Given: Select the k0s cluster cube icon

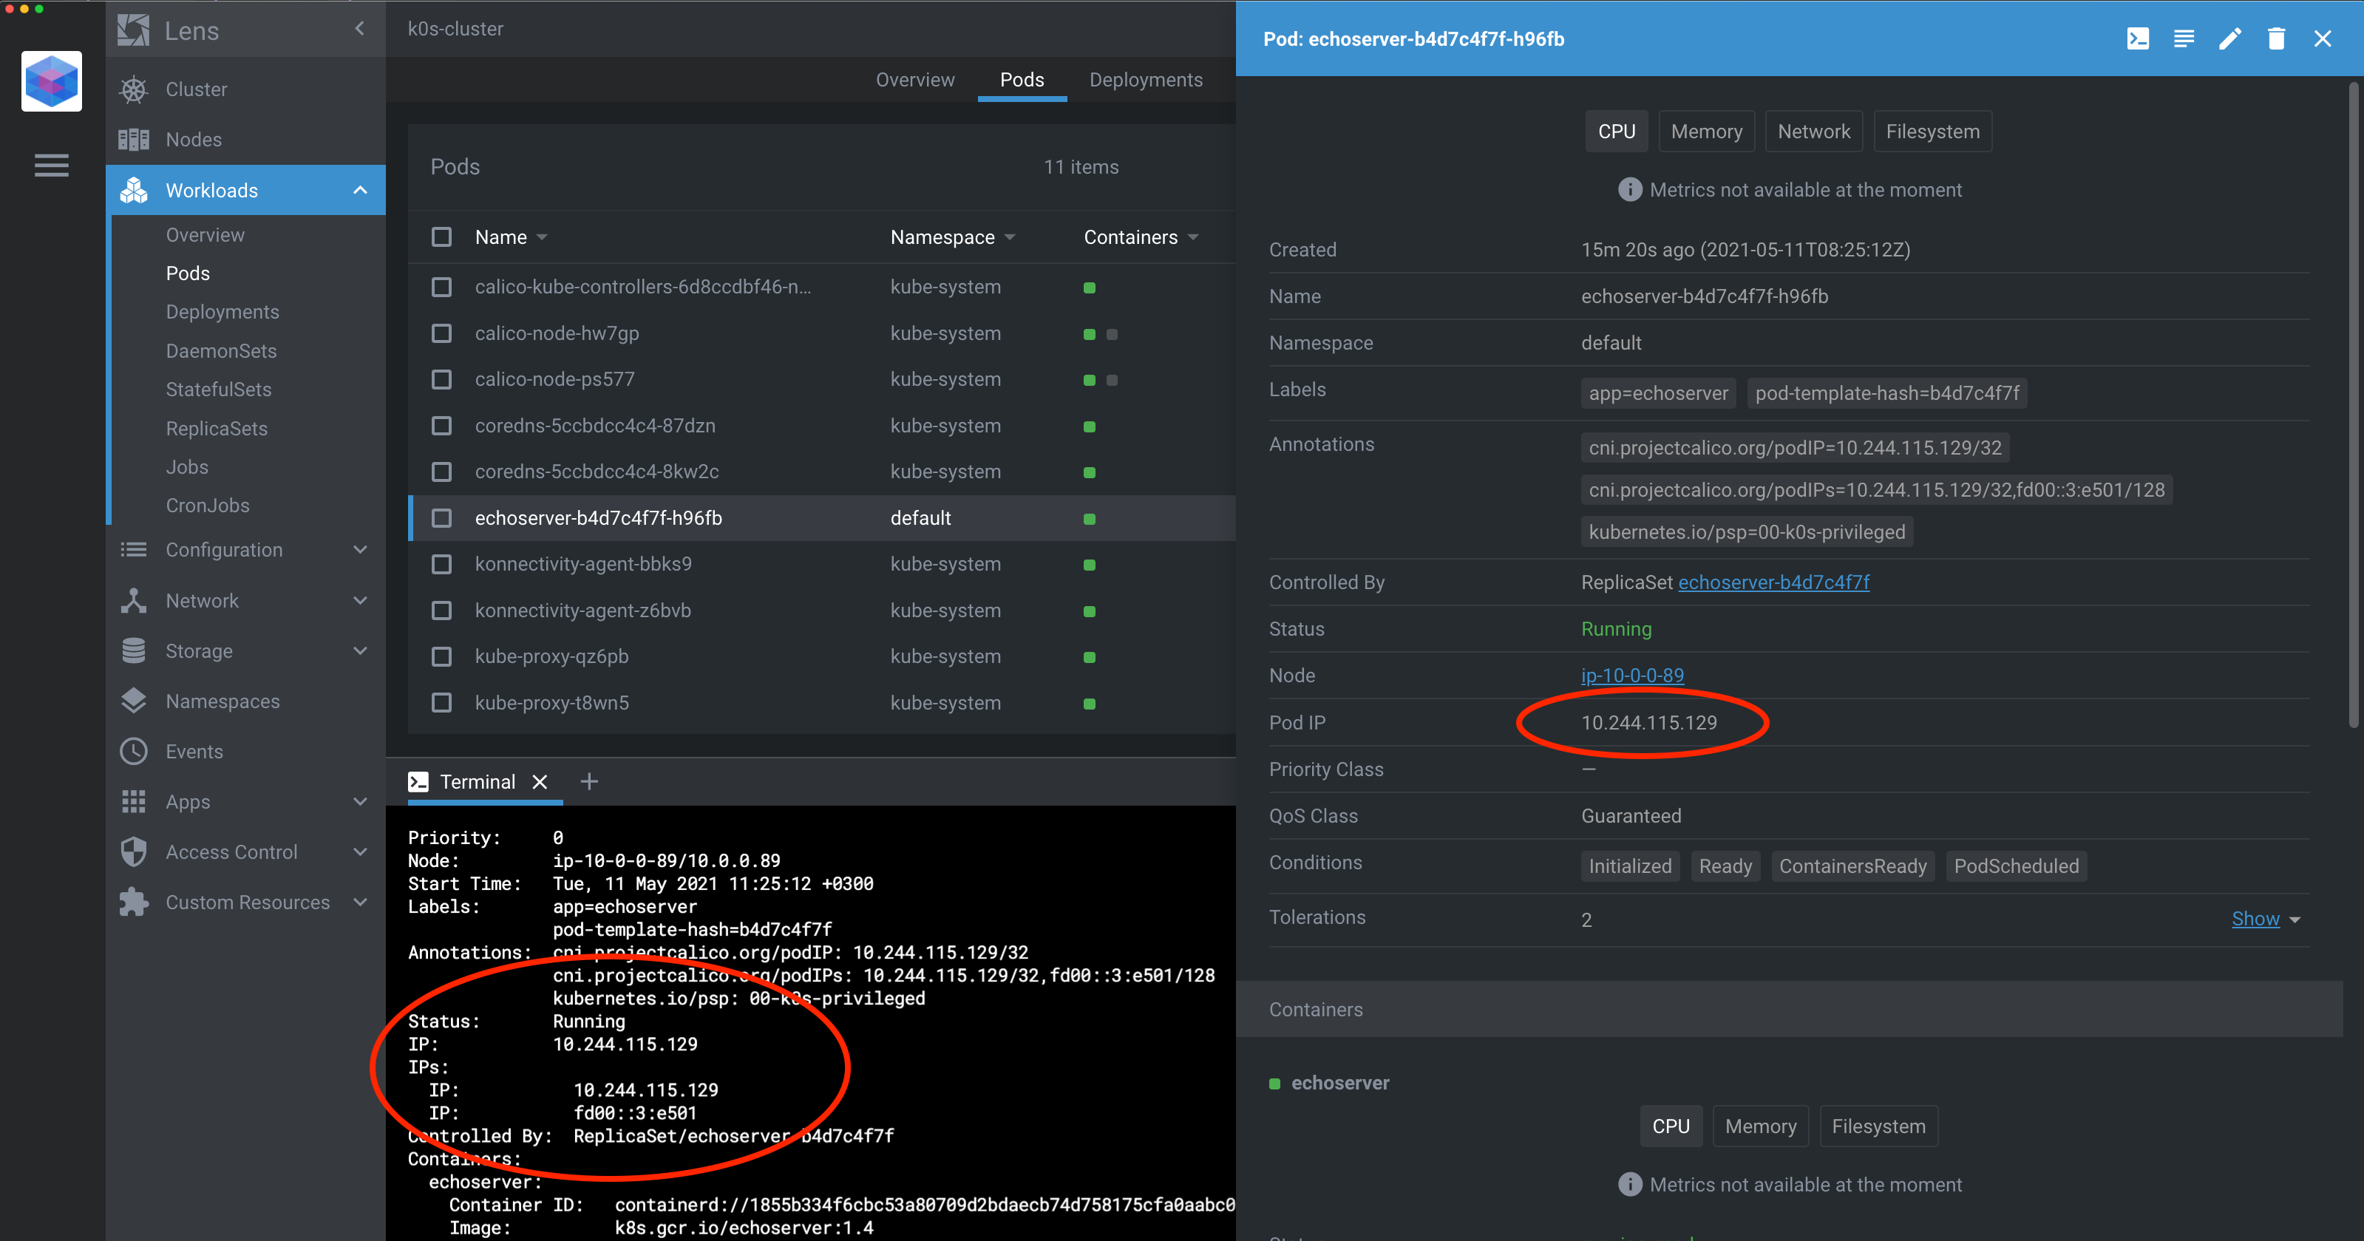Looking at the screenshot, I should [x=52, y=81].
